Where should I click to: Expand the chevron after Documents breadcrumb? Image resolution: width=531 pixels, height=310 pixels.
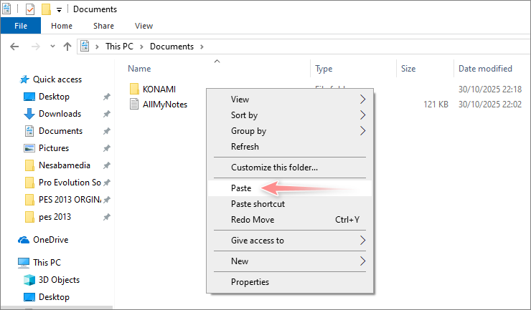pyautogui.click(x=202, y=47)
